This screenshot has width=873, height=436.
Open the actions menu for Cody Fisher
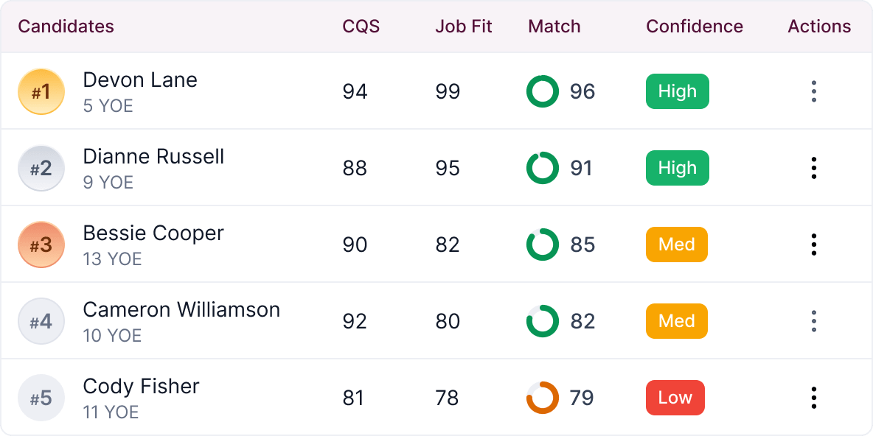[813, 398]
